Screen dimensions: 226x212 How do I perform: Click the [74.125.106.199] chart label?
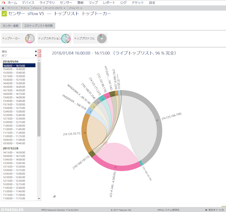tap(171, 116)
